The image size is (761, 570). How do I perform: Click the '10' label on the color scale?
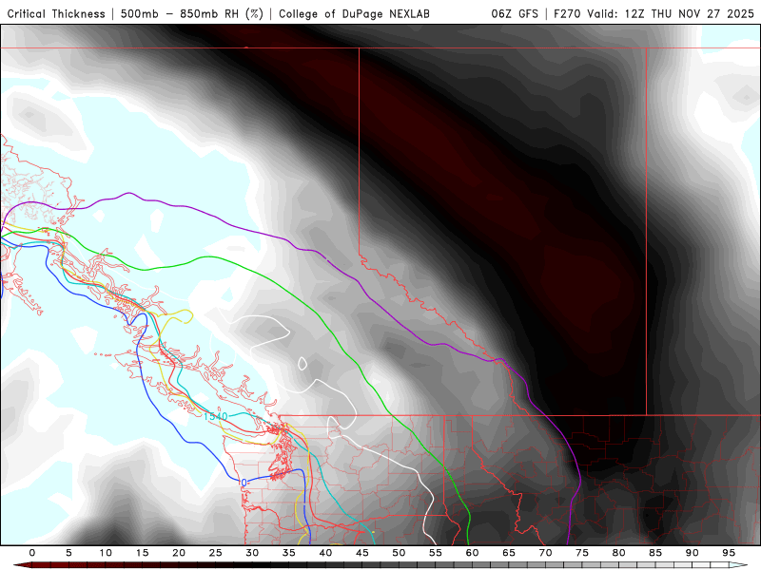(106, 553)
